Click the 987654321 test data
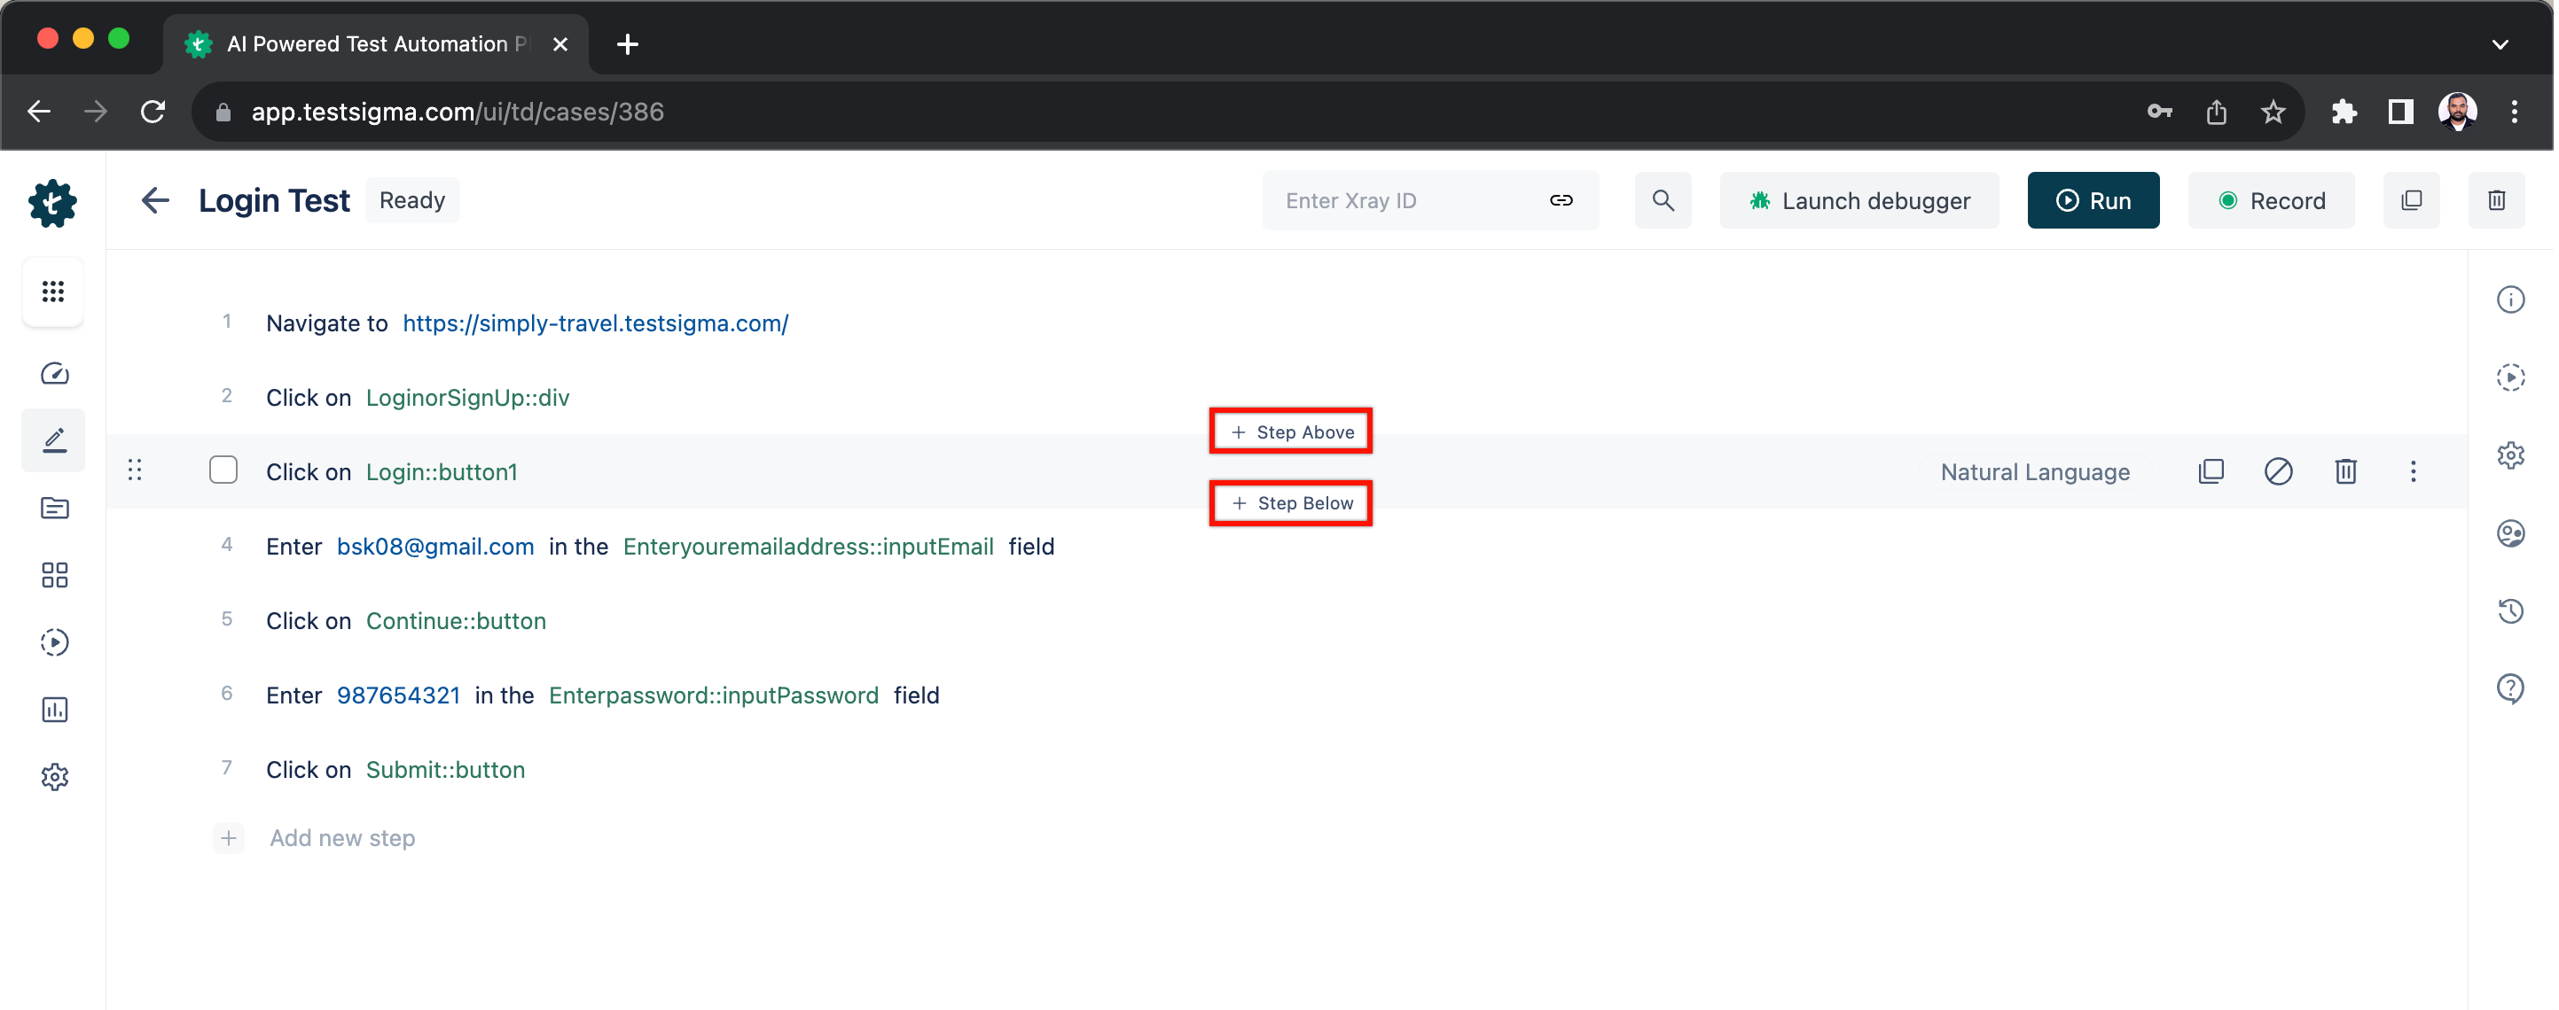This screenshot has width=2559, height=1010. pos(399,695)
